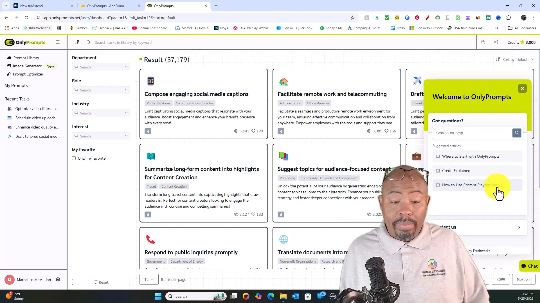
Task: Change the items per page dropdown
Action: 149,279
